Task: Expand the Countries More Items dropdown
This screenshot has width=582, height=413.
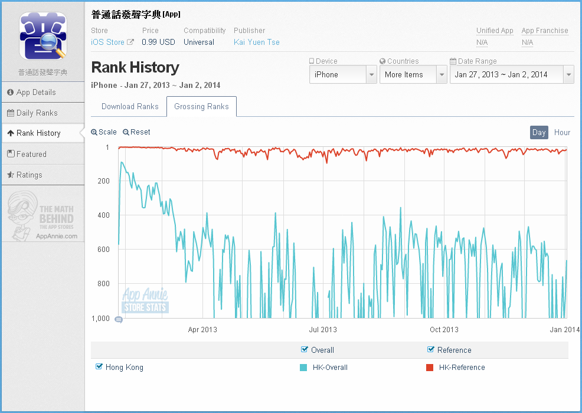Action: pyautogui.click(x=413, y=74)
